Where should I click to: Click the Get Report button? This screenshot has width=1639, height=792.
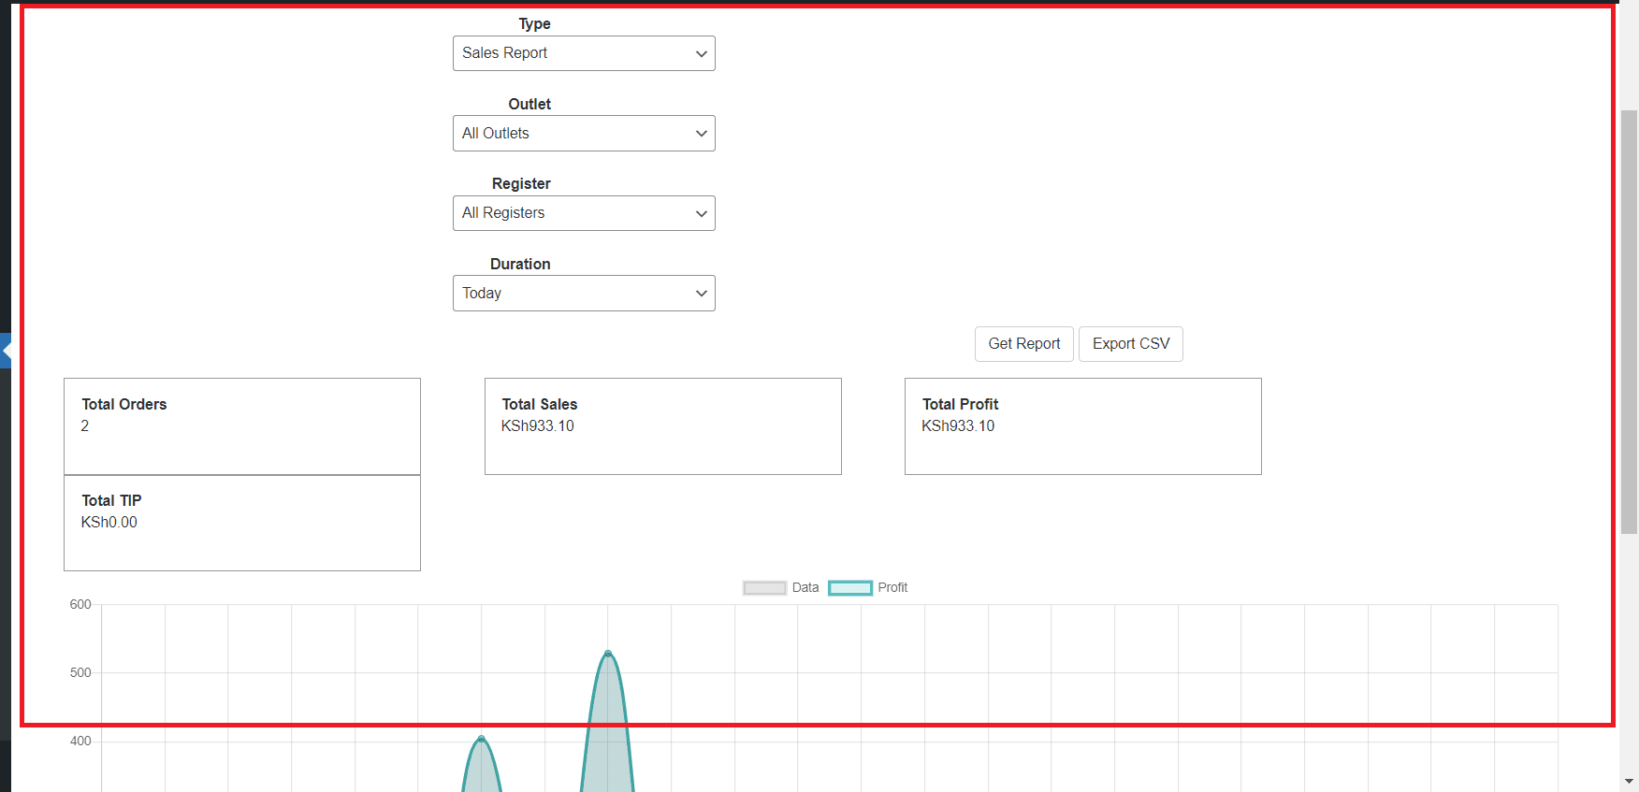(1023, 344)
